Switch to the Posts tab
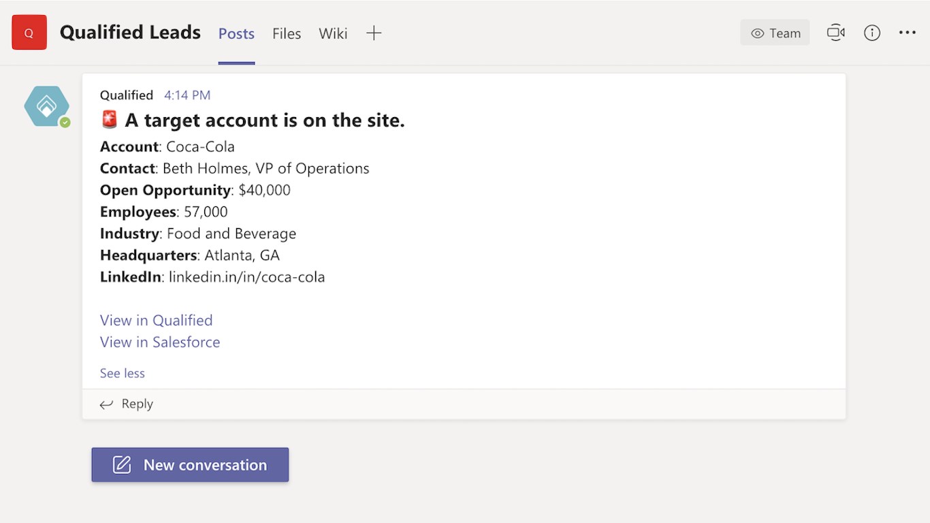This screenshot has width=930, height=523. point(236,33)
